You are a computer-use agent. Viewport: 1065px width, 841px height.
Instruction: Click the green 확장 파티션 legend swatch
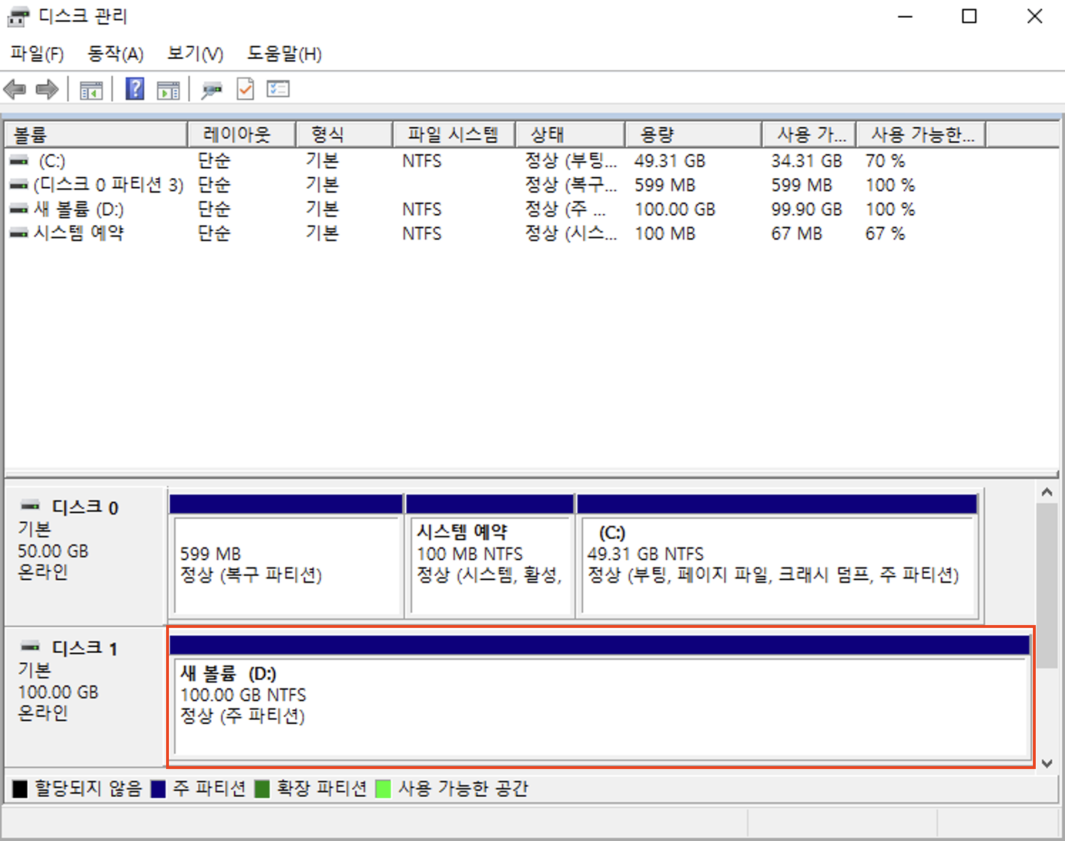click(262, 789)
